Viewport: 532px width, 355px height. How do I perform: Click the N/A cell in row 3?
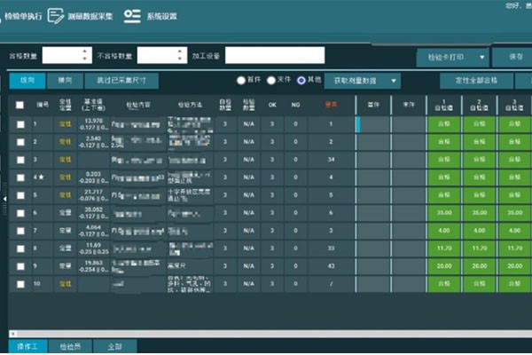click(x=248, y=160)
